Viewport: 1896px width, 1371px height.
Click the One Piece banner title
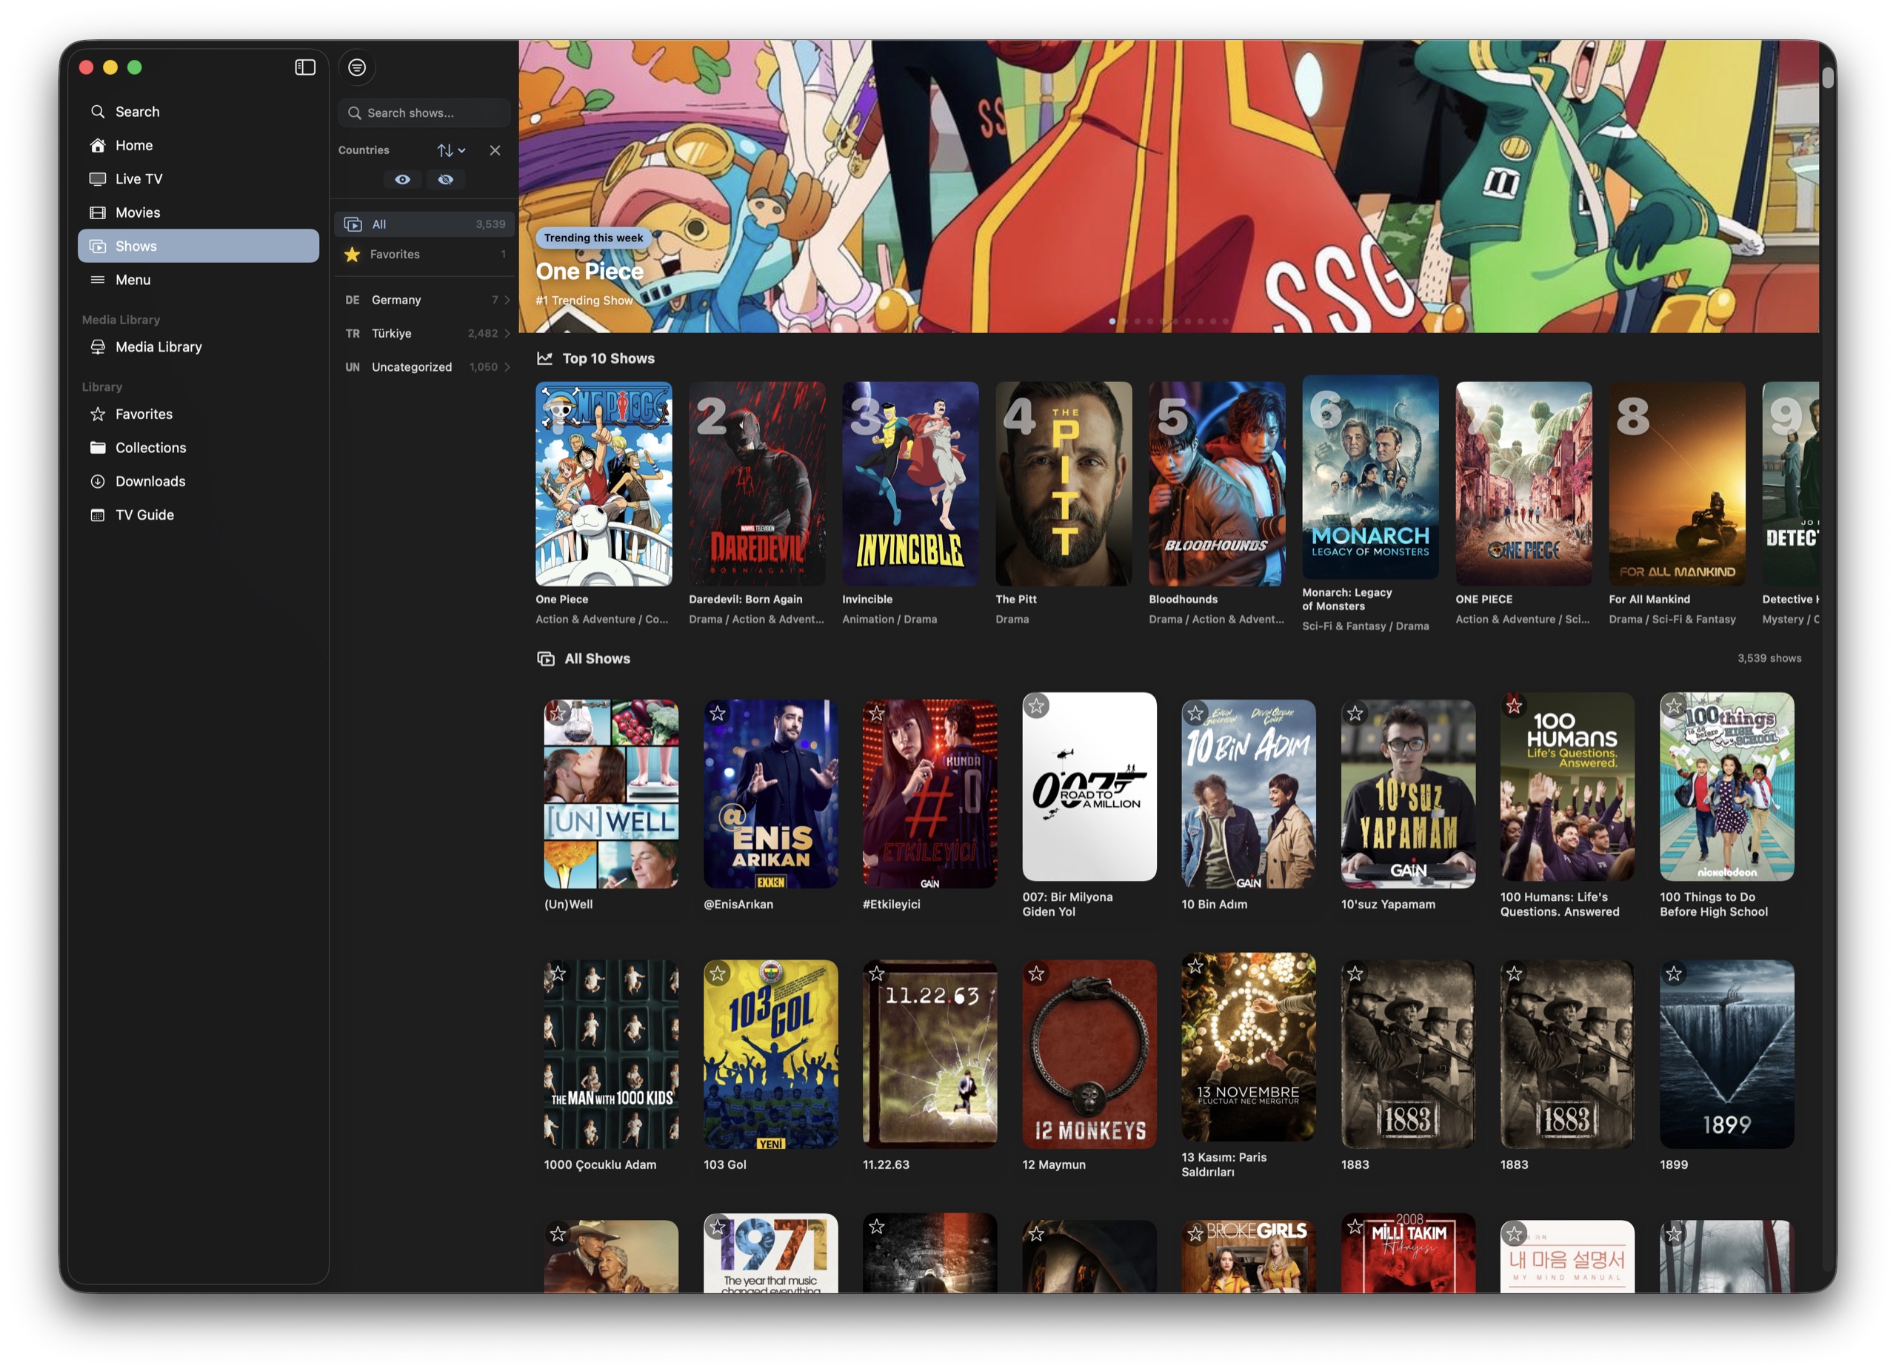(x=590, y=272)
